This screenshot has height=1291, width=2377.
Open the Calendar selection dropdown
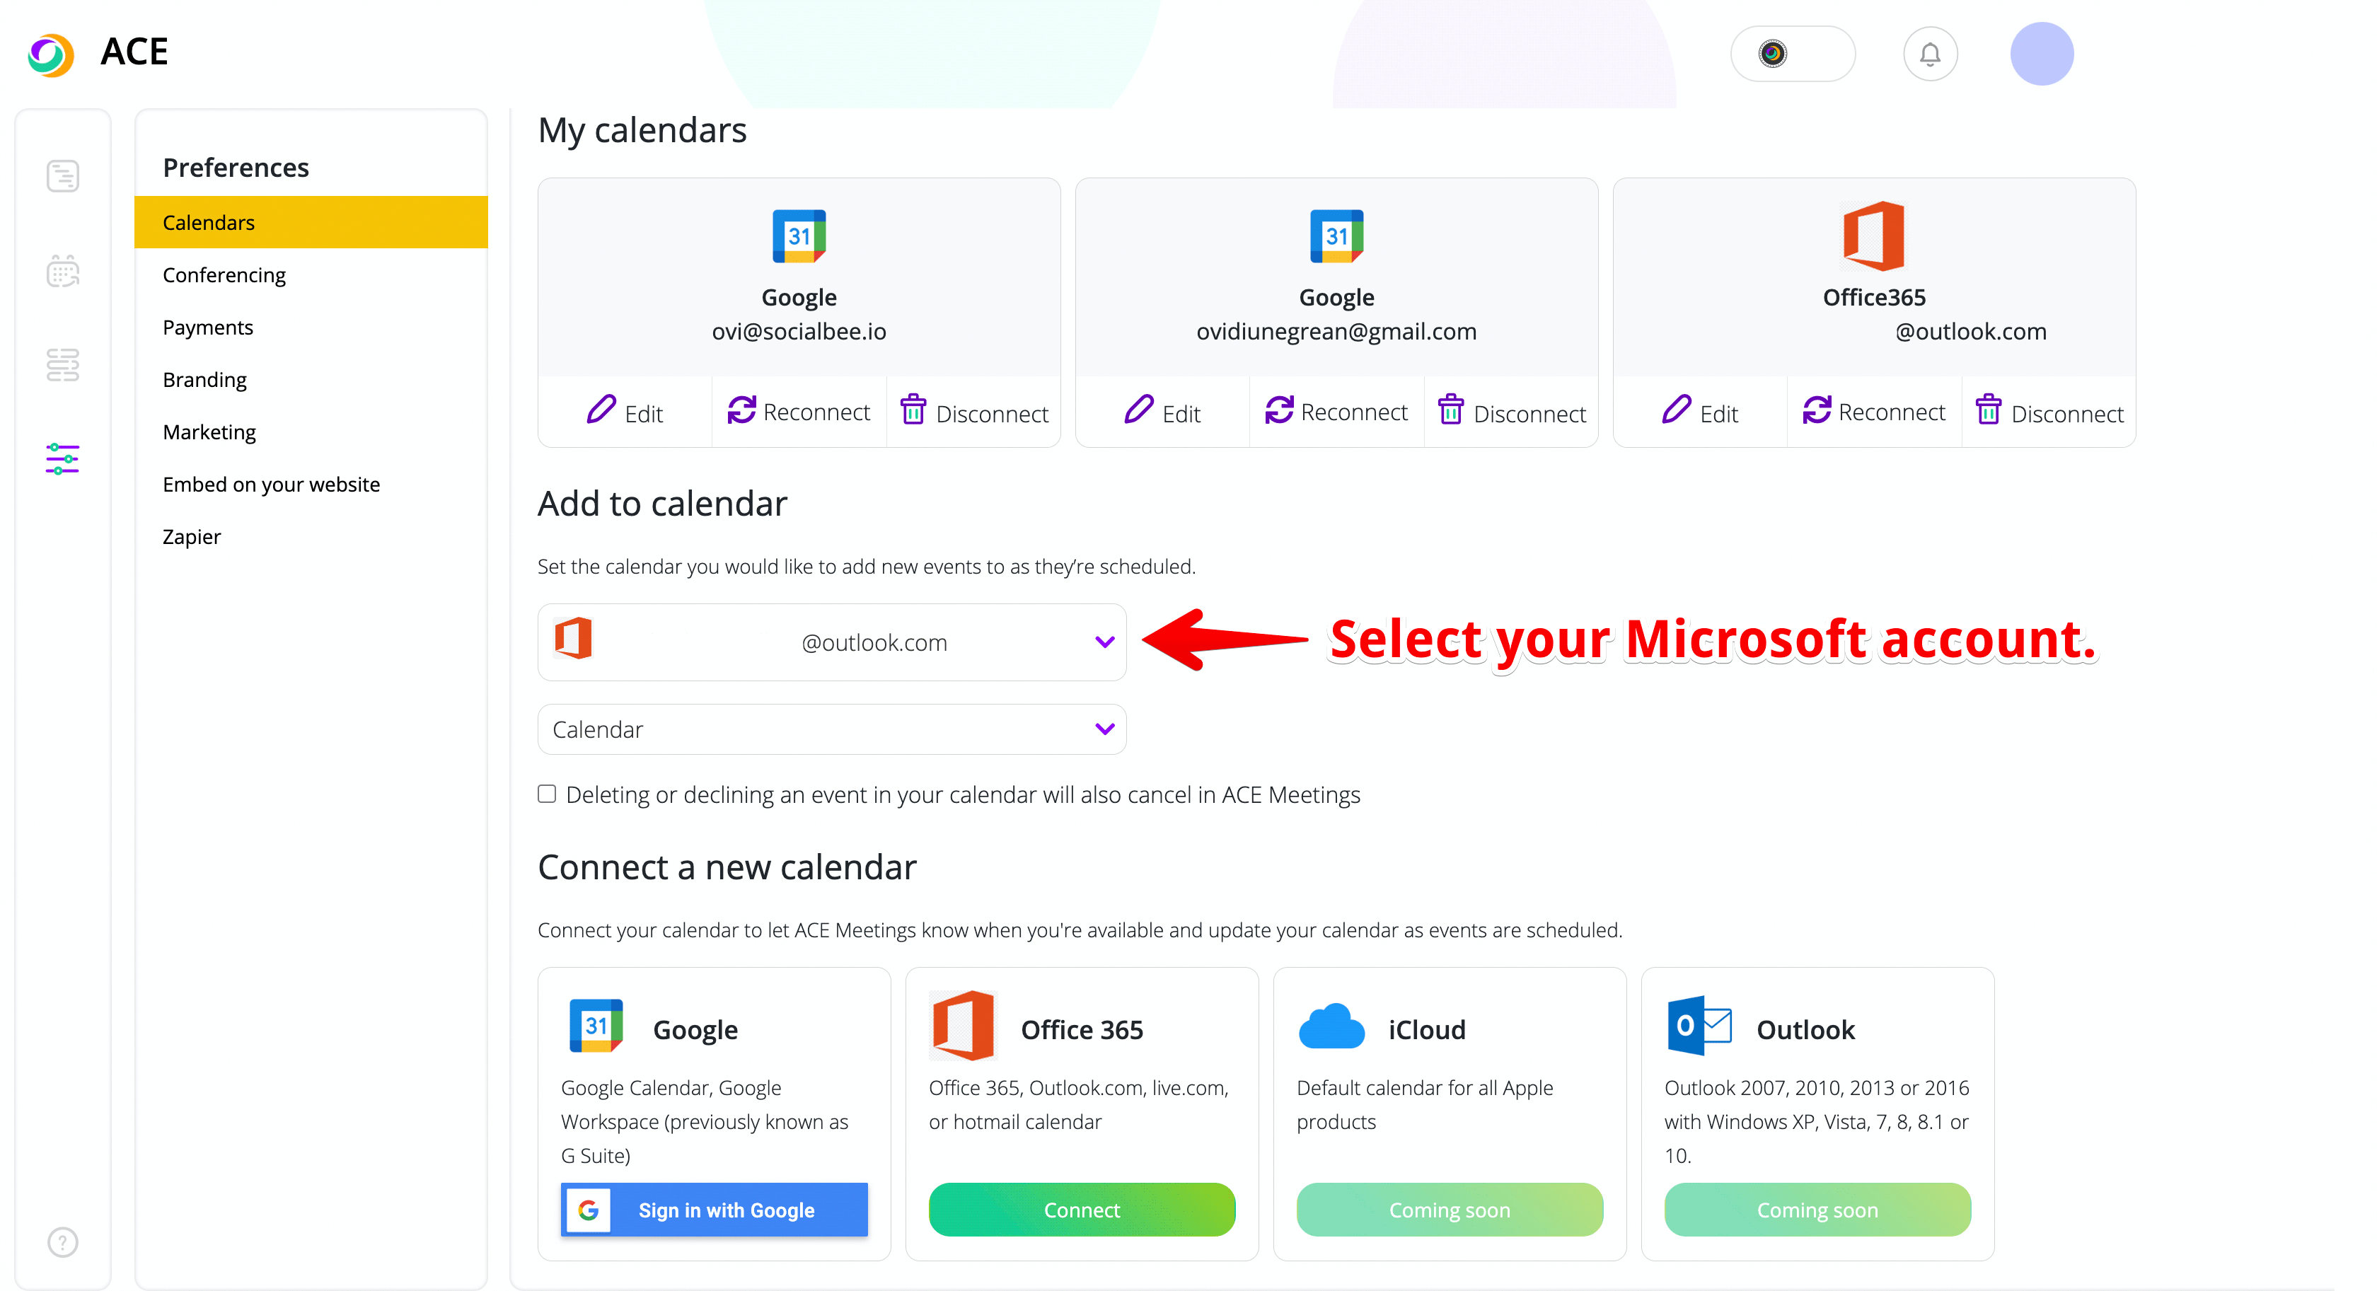point(831,729)
